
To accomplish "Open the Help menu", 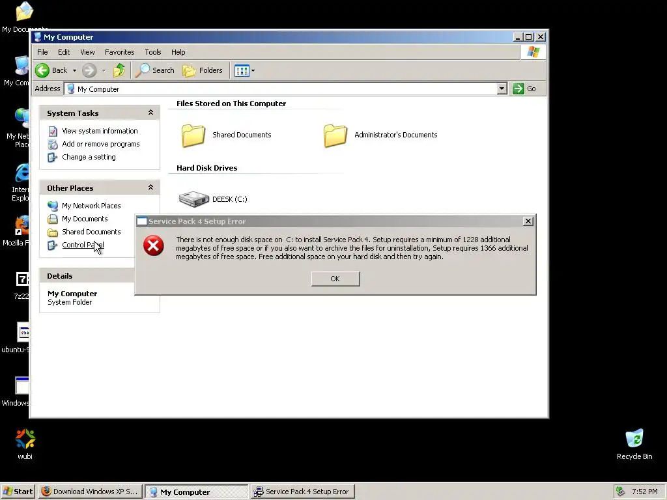I will point(178,52).
